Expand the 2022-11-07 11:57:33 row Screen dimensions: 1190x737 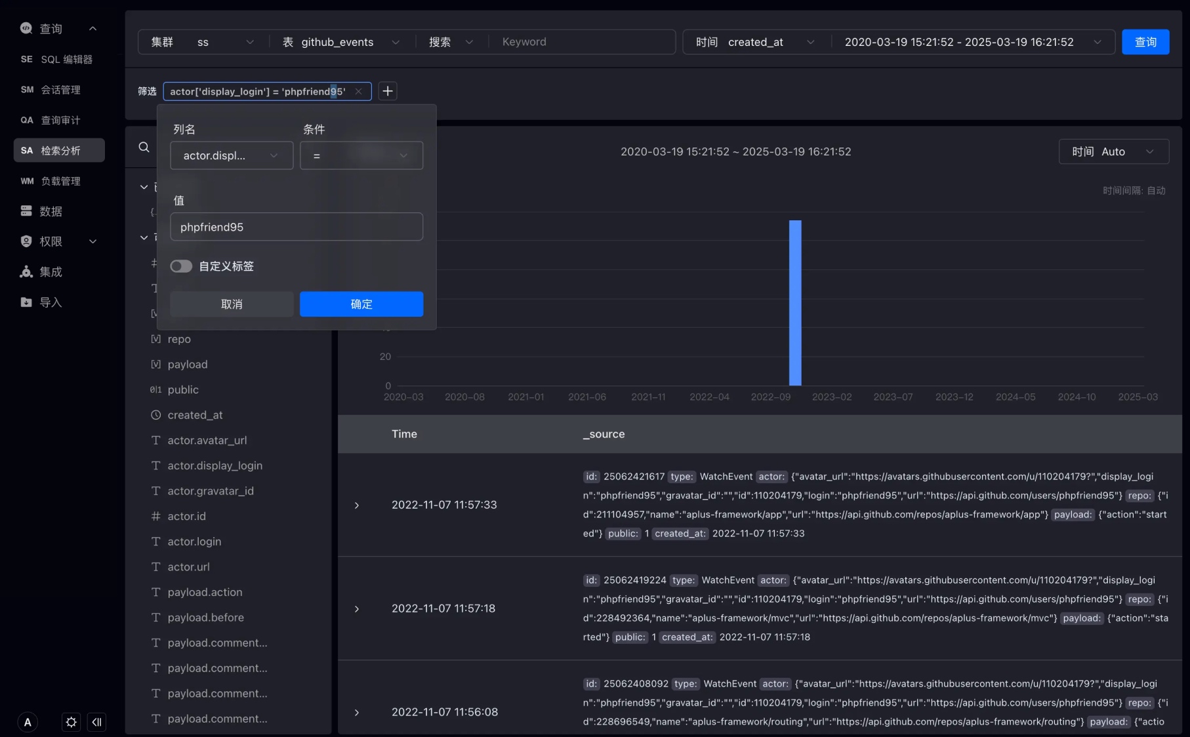(357, 505)
